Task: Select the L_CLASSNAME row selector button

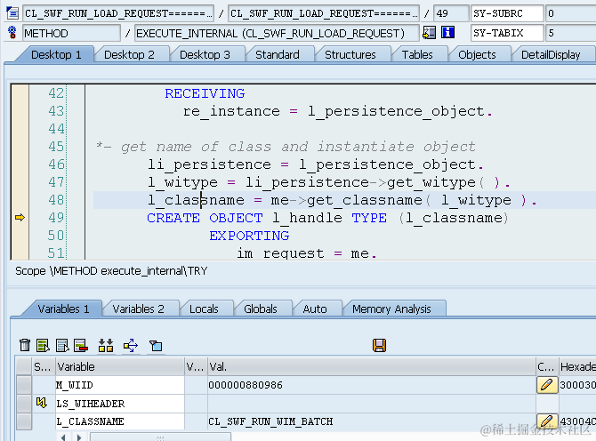Action: click(24, 421)
